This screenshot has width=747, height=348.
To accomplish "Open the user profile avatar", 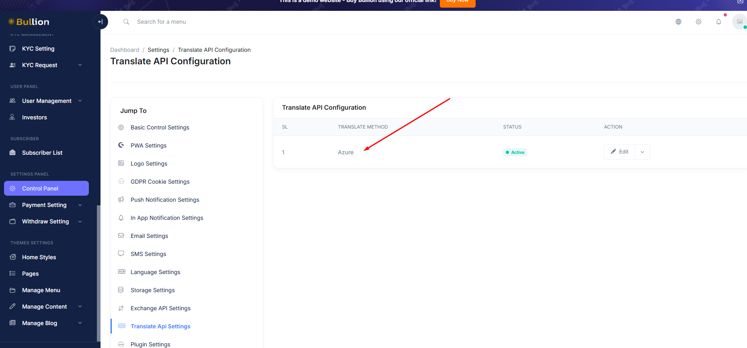I will (739, 22).
